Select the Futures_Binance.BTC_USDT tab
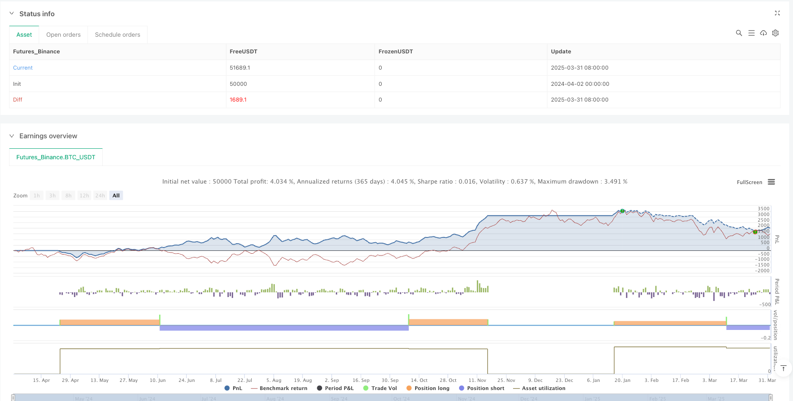This screenshot has height=401, width=793. (x=56, y=157)
